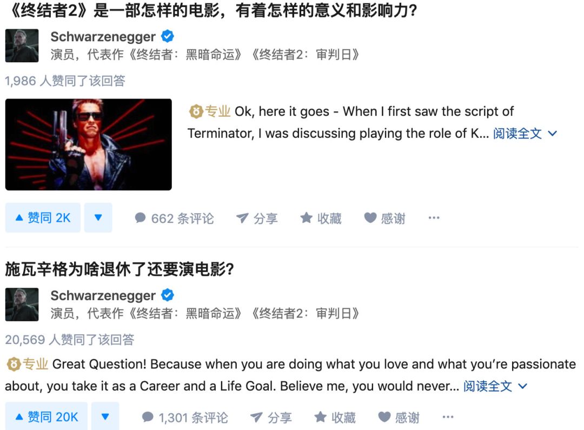Open more options on the second answer

click(x=448, y=417)
